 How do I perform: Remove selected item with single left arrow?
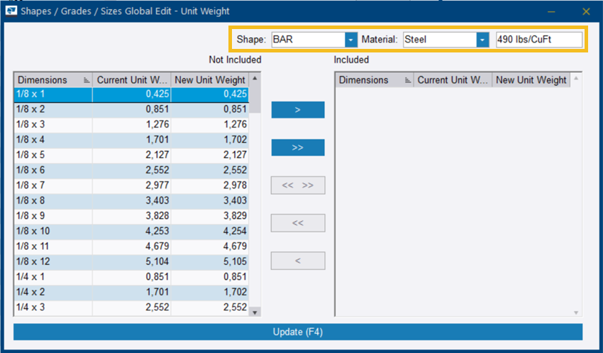(x=297, y=261)
